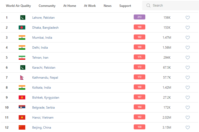
Task: Open the Community menu
Action: (x=47, y=6)
